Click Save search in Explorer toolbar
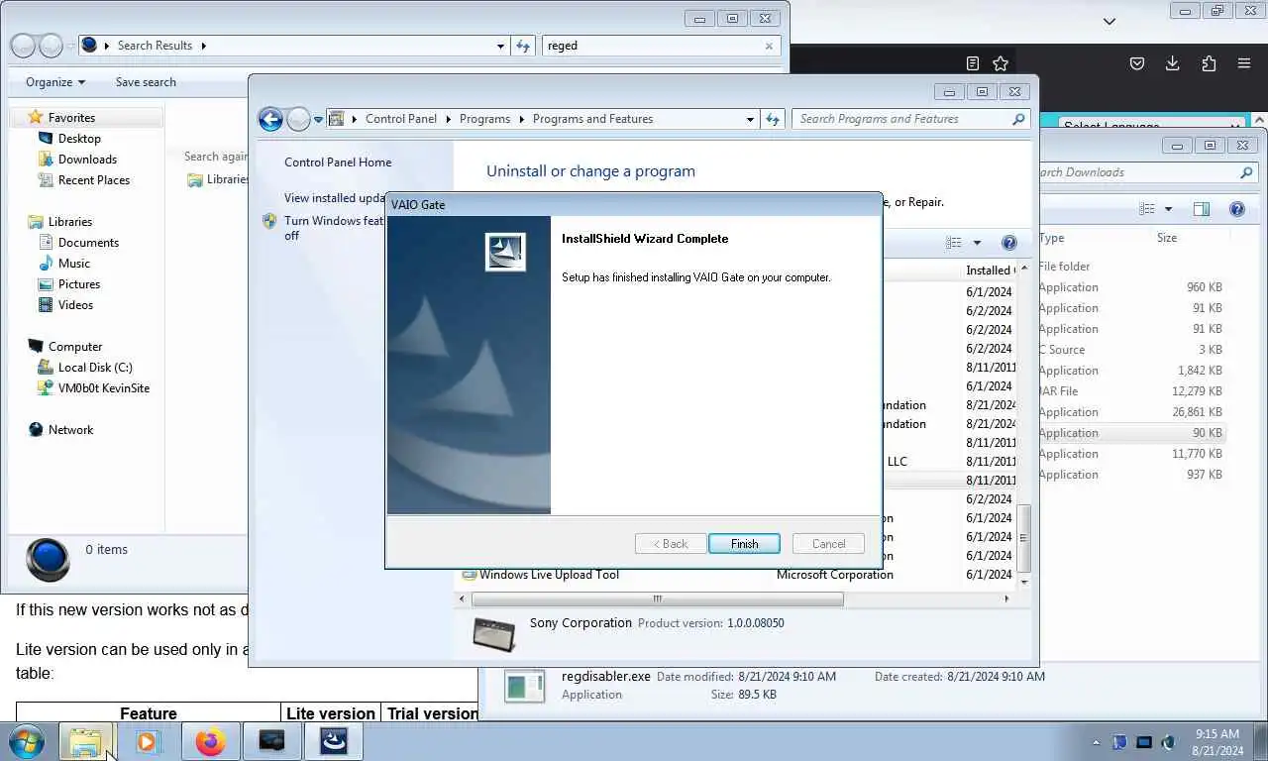The height and width of the screenshot is (761, 1268). 146,82
